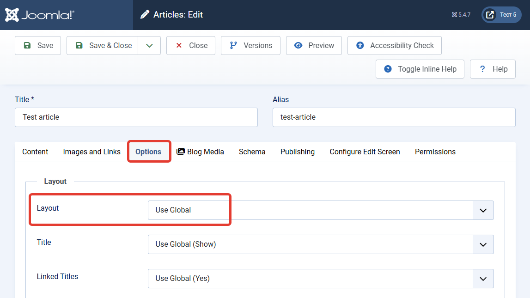
Task: Switch to the Publishing tab
Action: tap(298, 152)
